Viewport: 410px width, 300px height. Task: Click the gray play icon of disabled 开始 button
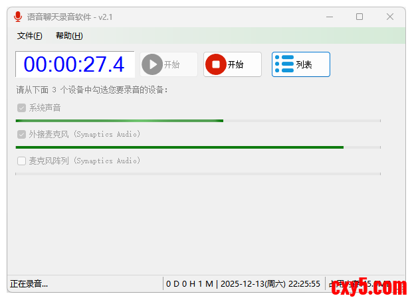click(152, 64)
